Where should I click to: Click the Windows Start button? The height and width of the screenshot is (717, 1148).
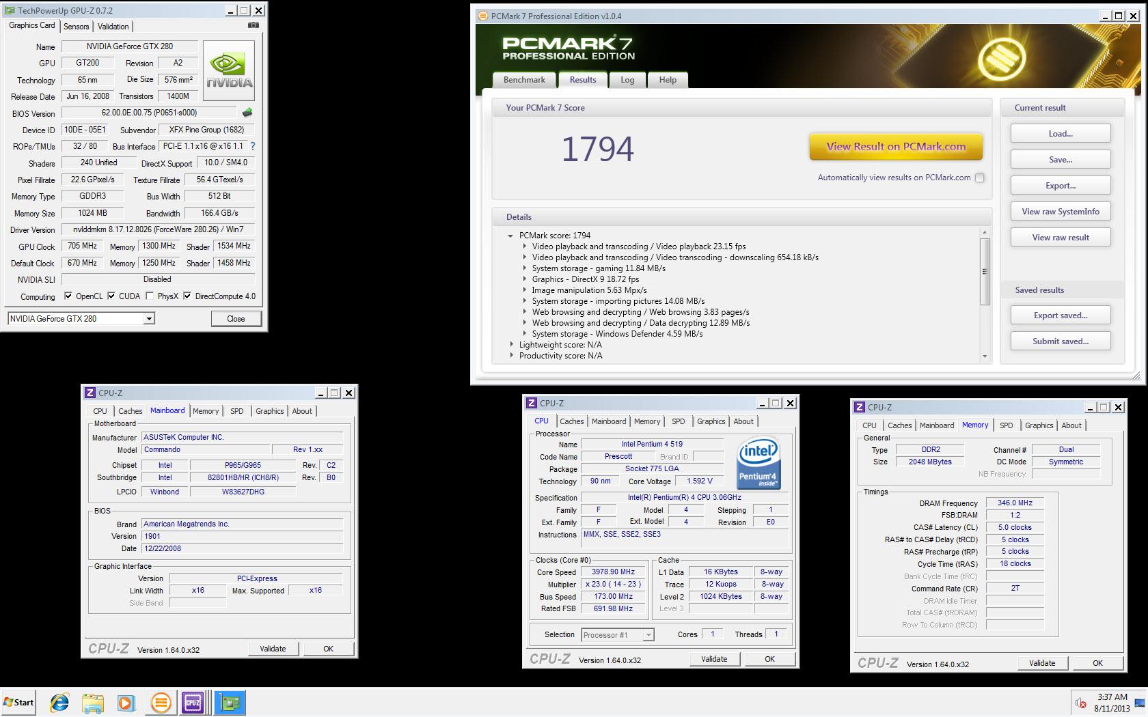[x=18, y=702]
